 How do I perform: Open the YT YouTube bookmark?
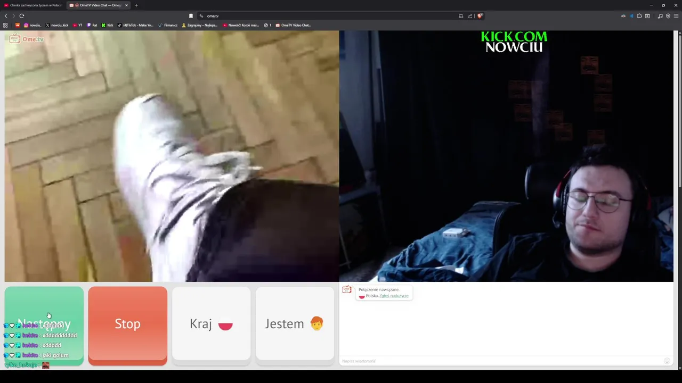click(x=77, y=25)
